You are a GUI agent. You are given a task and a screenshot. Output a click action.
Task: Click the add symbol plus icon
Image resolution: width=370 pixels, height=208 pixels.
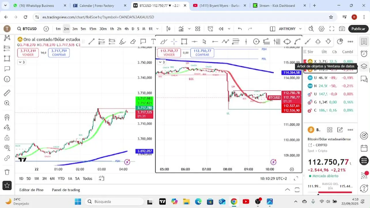[46, 29]
